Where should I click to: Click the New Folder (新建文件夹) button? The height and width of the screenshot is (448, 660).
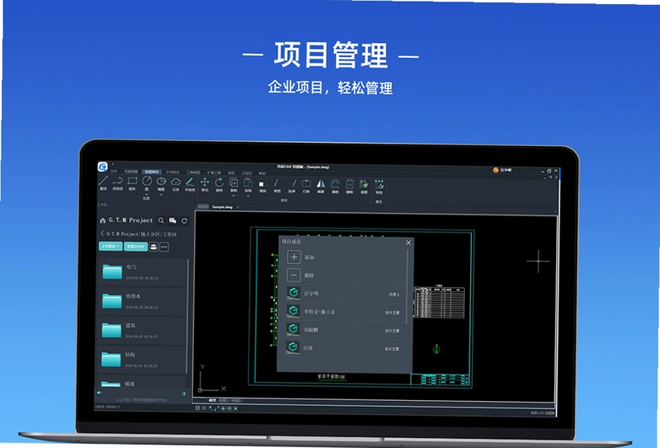click(135, 247)
